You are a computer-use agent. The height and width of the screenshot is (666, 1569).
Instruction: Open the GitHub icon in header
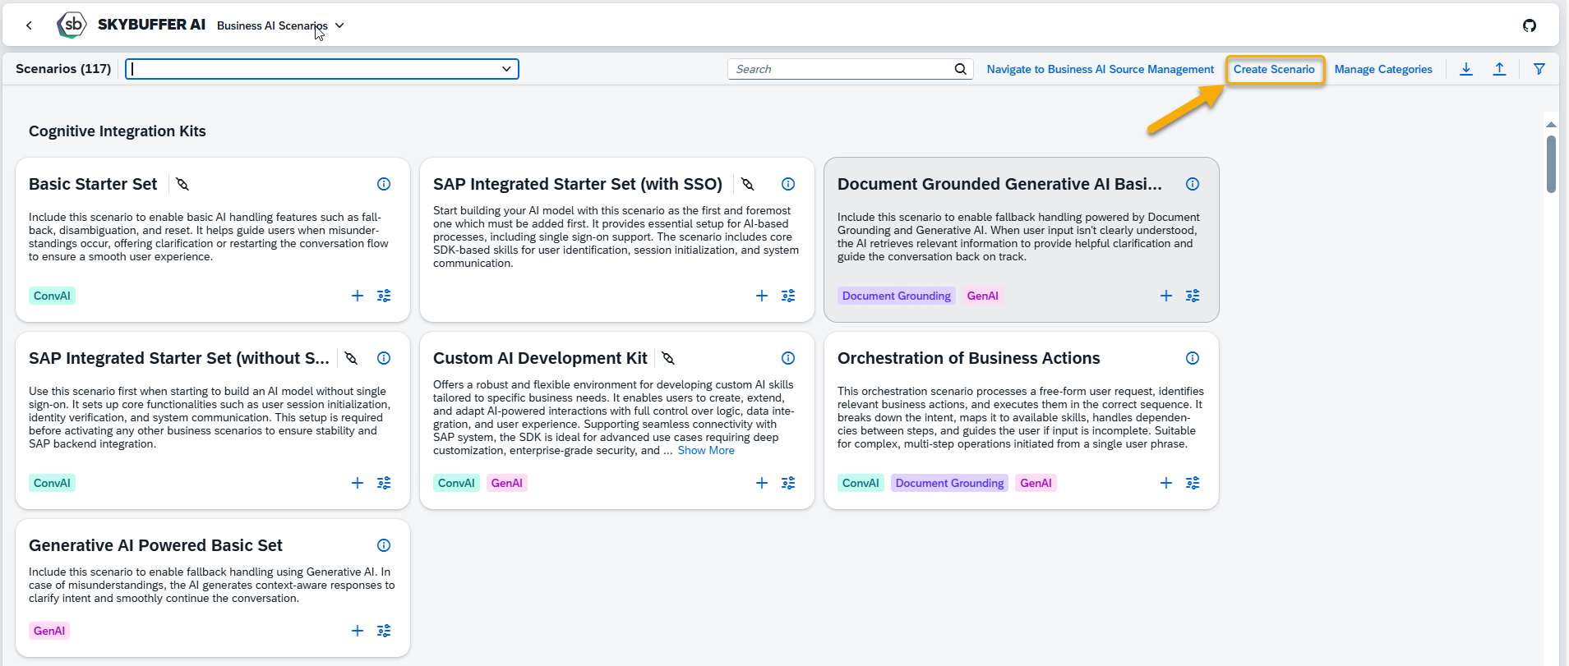click(1530, 25)
